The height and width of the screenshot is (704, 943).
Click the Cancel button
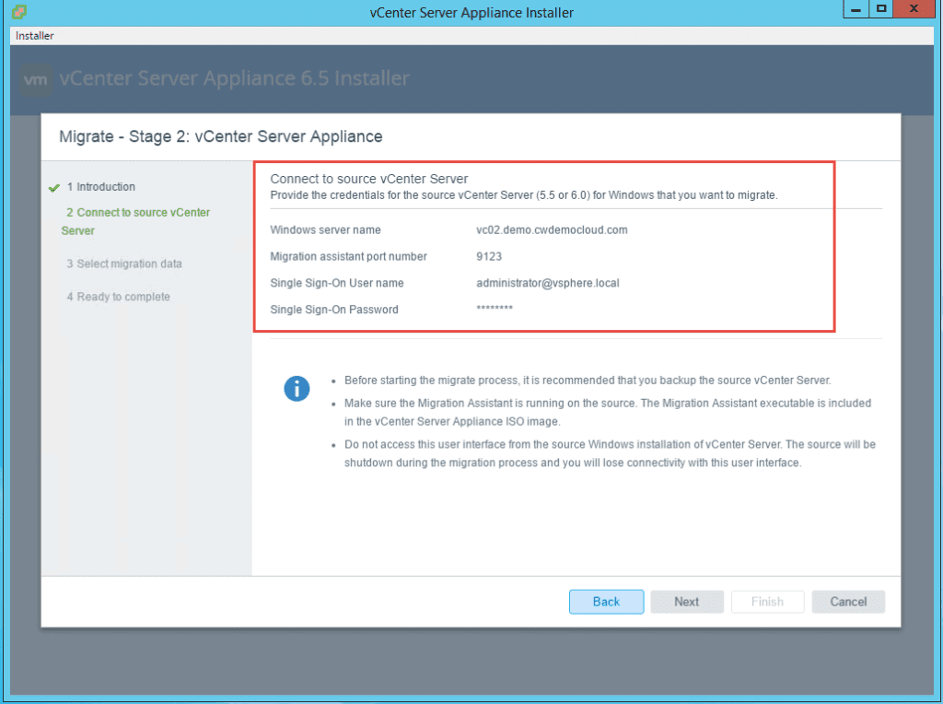[848, 602]
